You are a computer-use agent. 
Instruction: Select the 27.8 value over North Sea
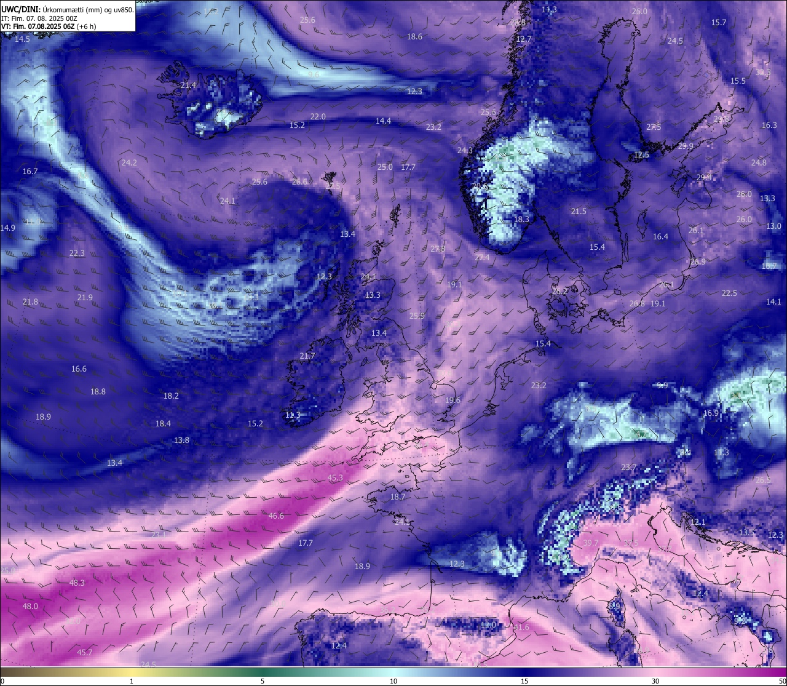438,249
